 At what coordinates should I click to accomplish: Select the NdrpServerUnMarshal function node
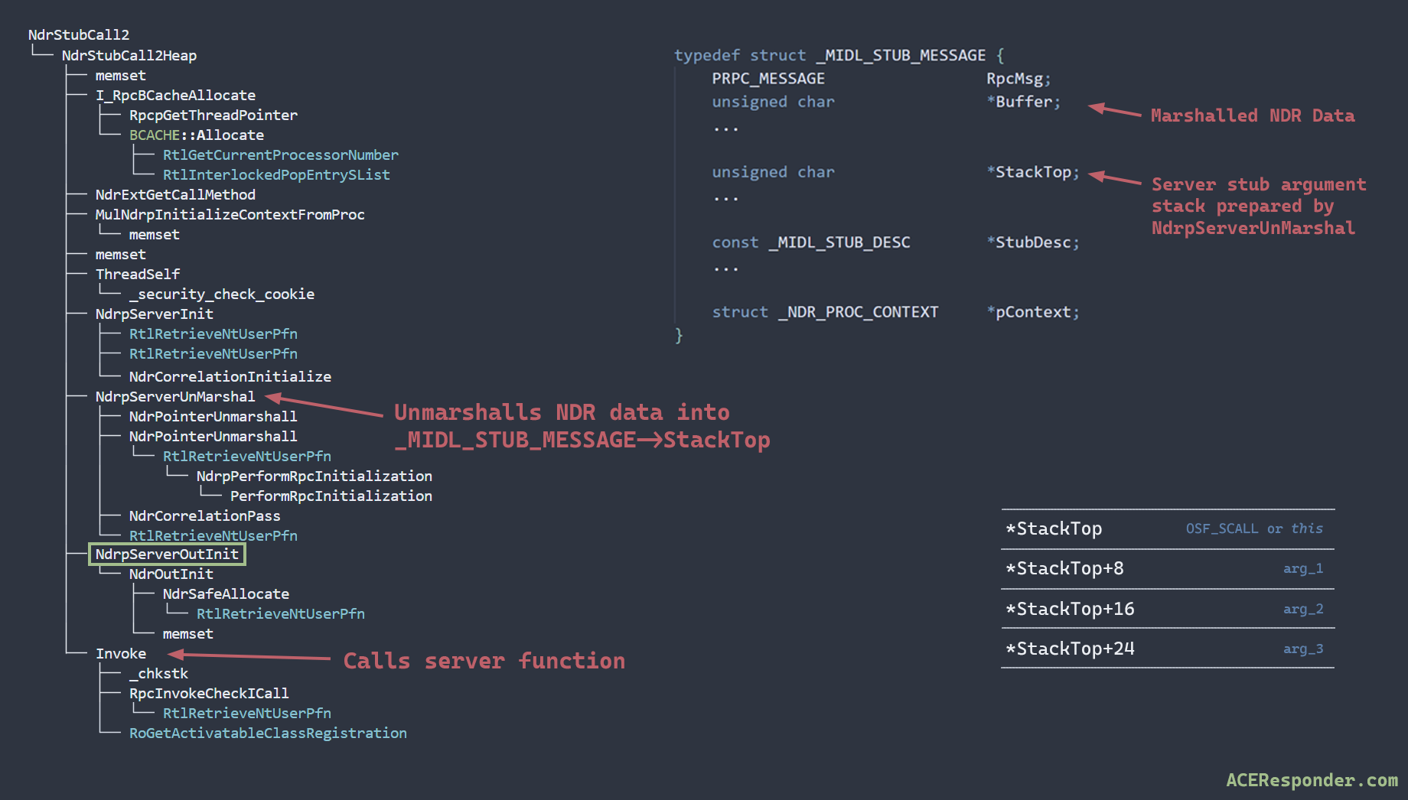point(175,397)
